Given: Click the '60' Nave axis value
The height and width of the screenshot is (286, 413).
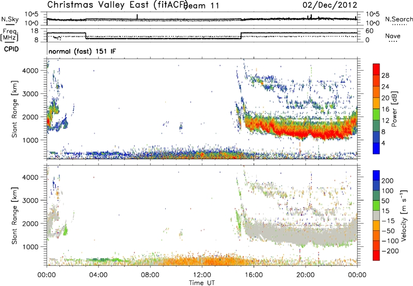Looking at the screenshot, I should point(370,31).
